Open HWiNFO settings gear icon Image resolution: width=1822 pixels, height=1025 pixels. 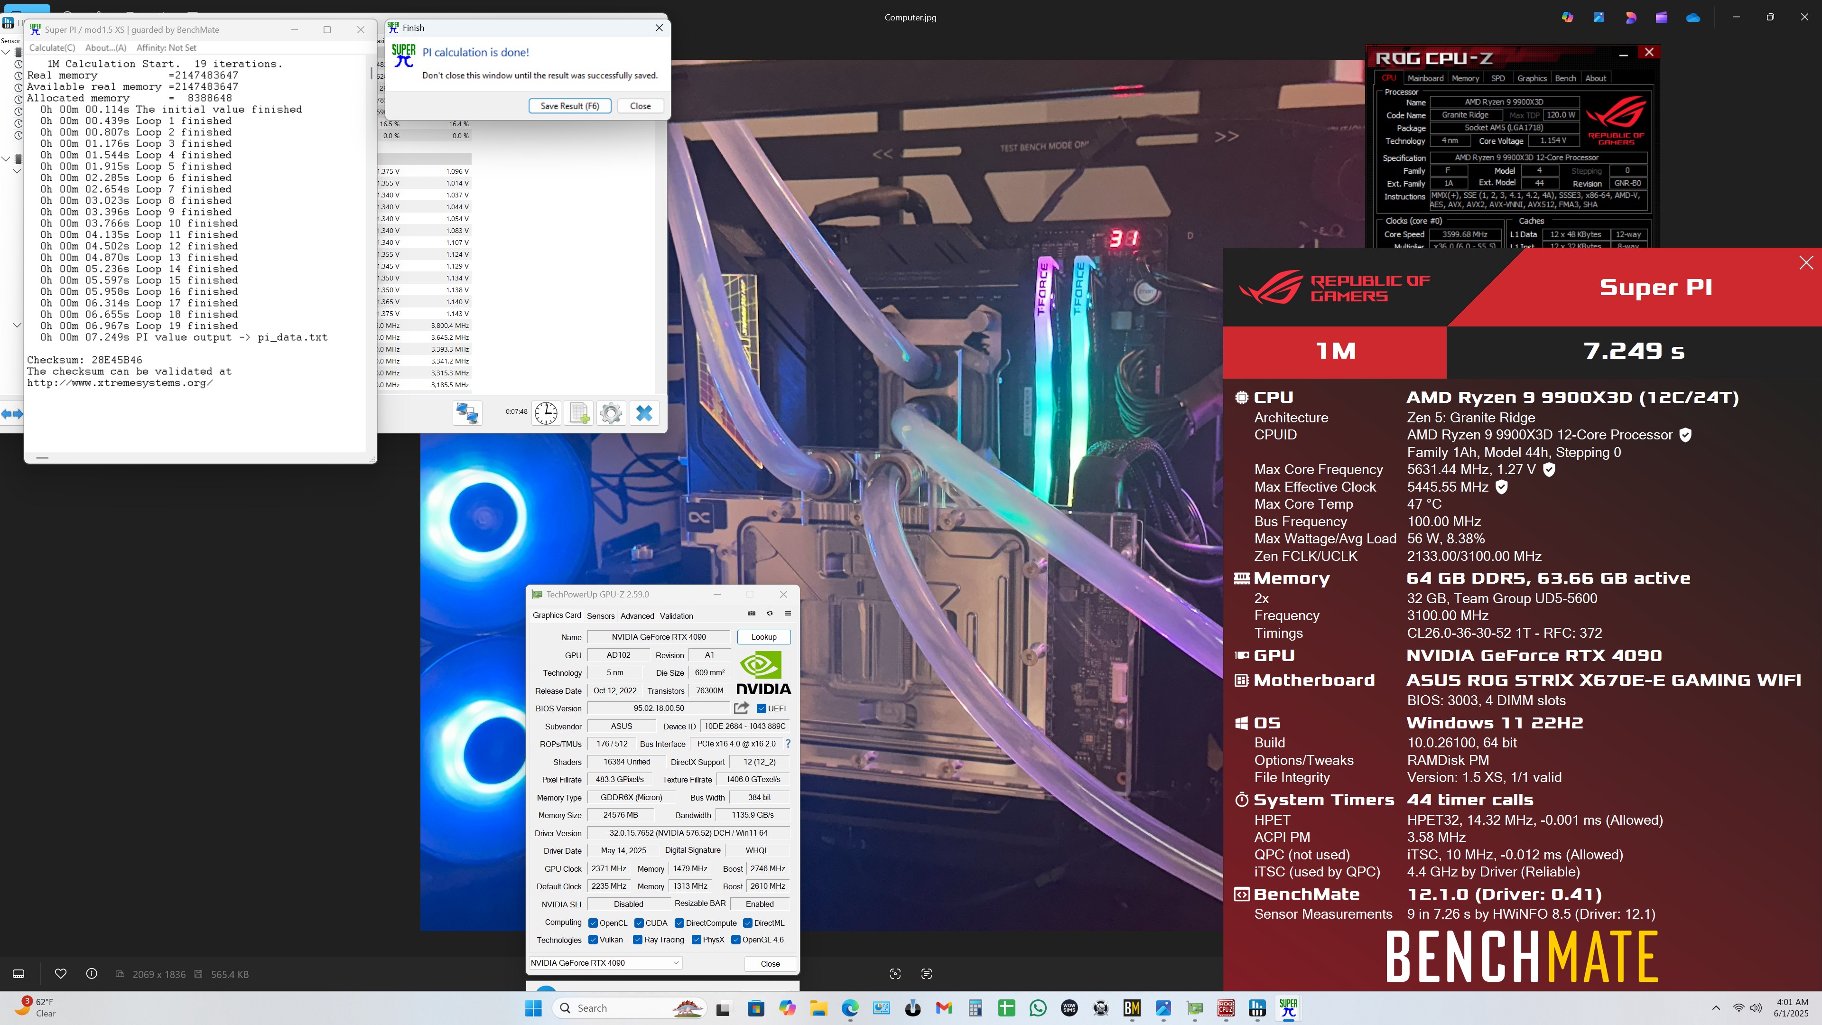pos(611,413)
